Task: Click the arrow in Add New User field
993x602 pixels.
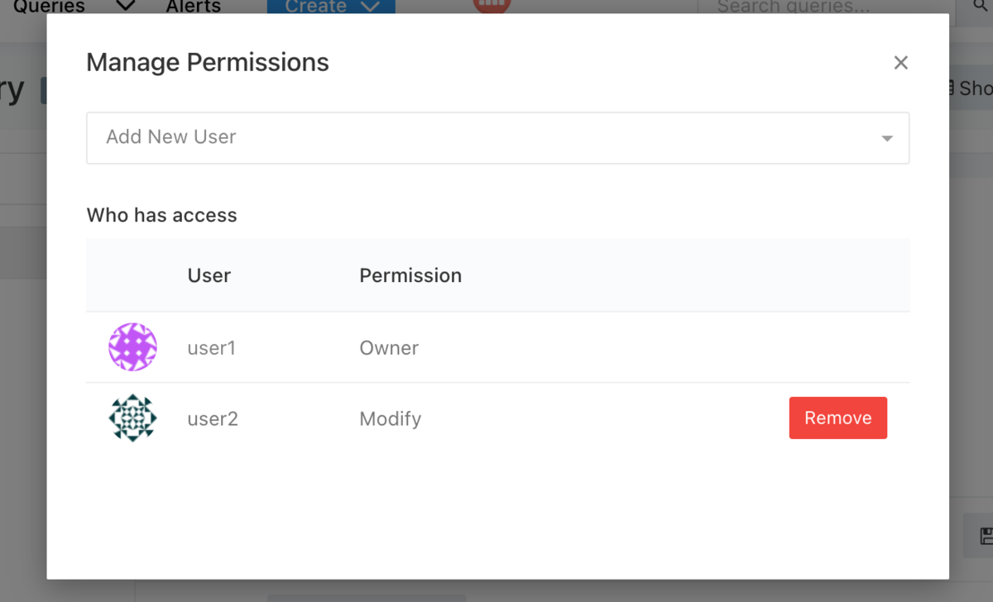Action: point(887,138)
